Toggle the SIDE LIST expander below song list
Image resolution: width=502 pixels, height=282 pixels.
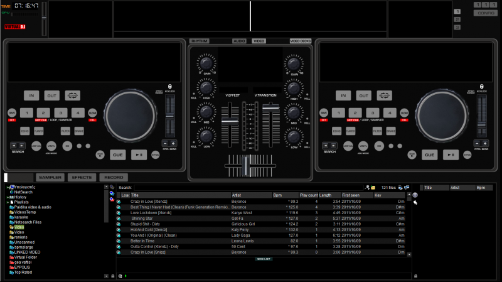(x=264, y=259)
